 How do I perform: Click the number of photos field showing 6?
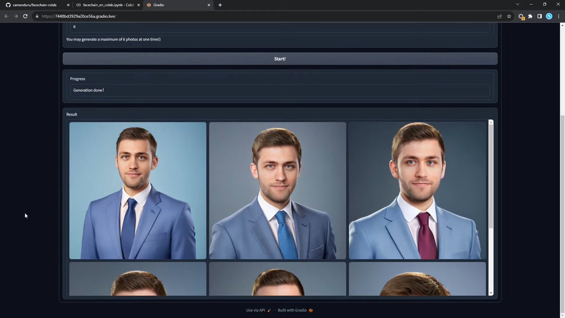[x=280, y=27]
